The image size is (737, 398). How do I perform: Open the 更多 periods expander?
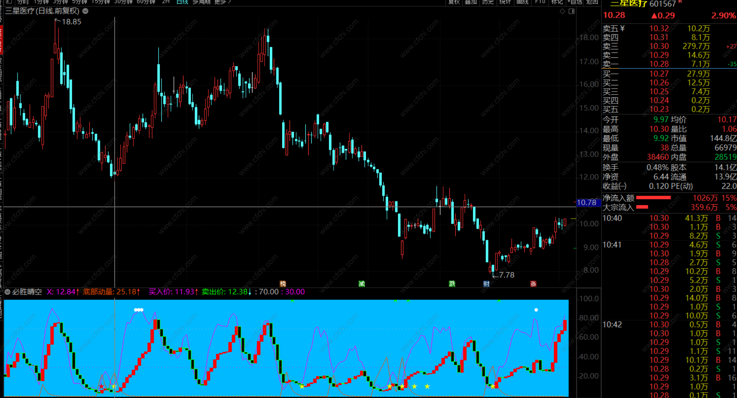tap(223, 2)
